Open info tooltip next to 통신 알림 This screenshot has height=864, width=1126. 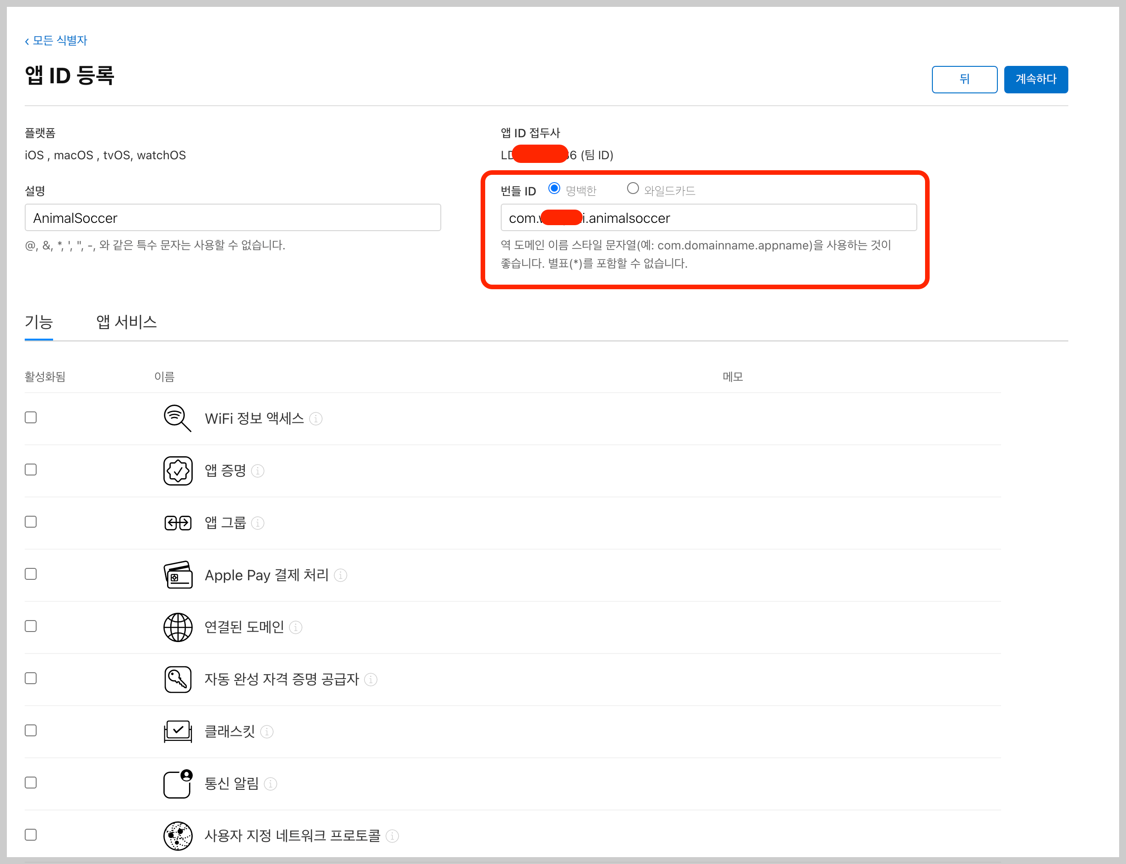(x=271, y=784)
